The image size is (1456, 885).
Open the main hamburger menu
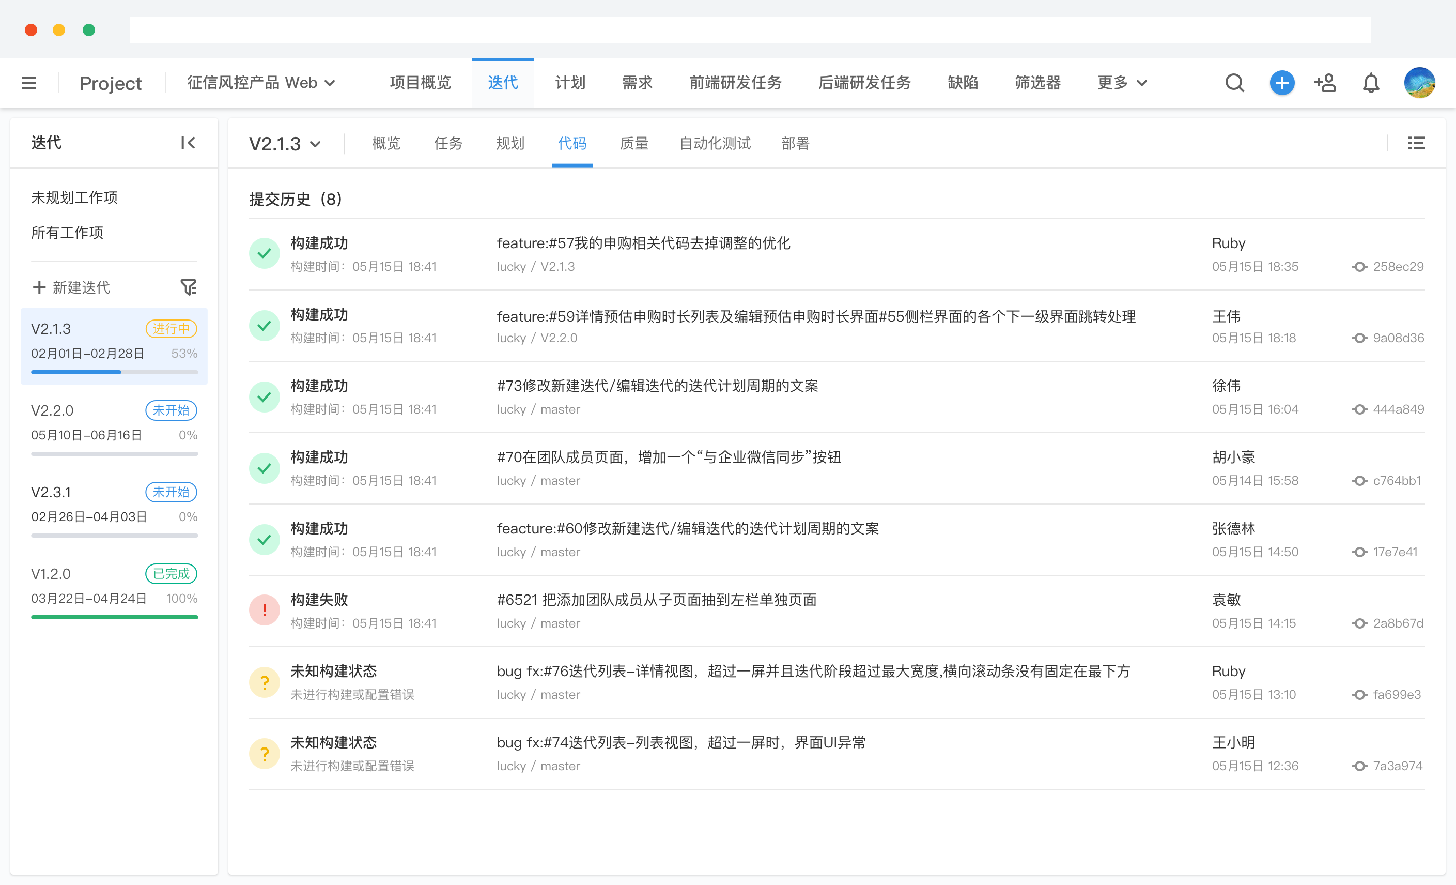pos(28,83)
